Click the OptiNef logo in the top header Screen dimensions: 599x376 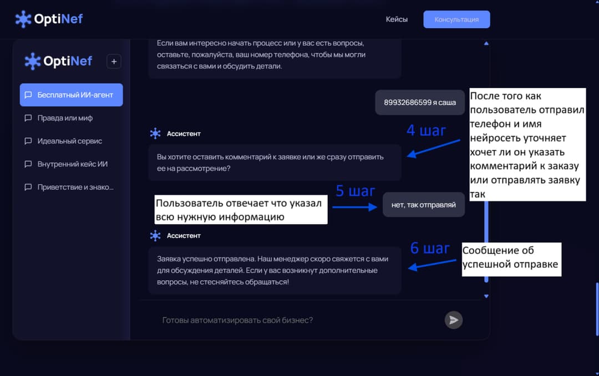click(x=49, y=19)
